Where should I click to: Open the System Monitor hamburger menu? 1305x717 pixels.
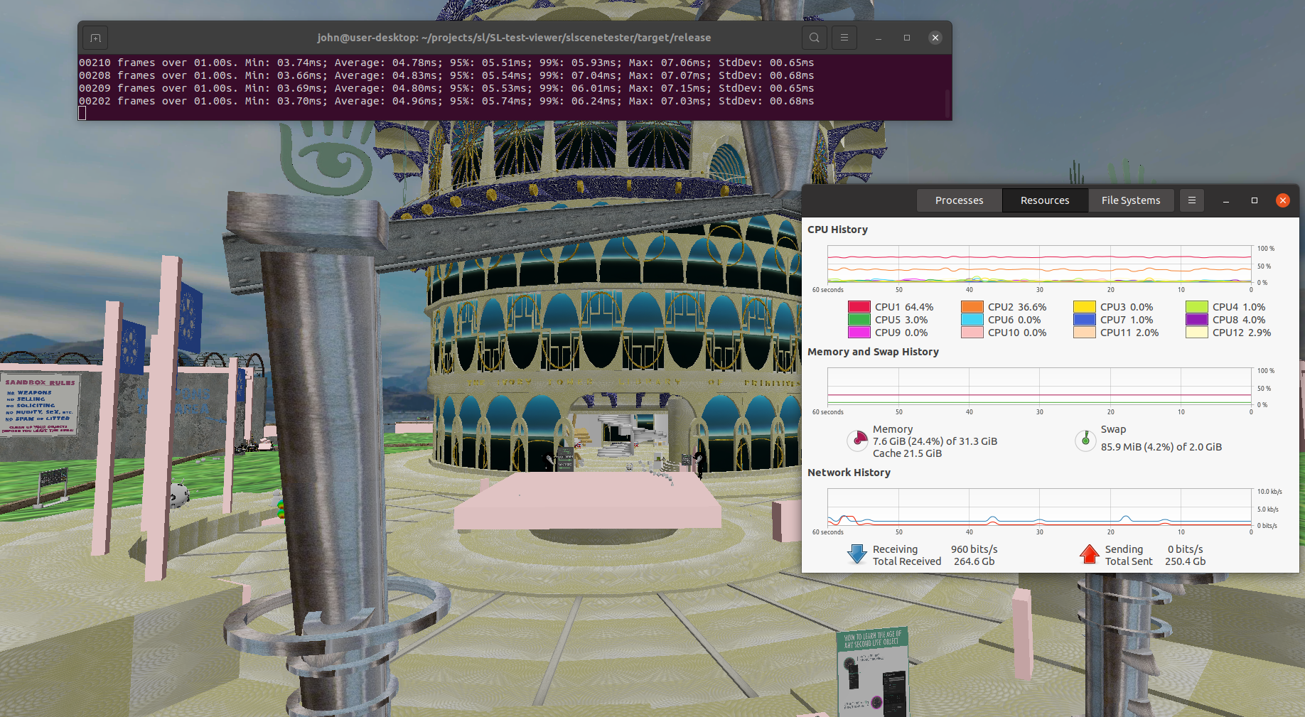click(1192, 200)
